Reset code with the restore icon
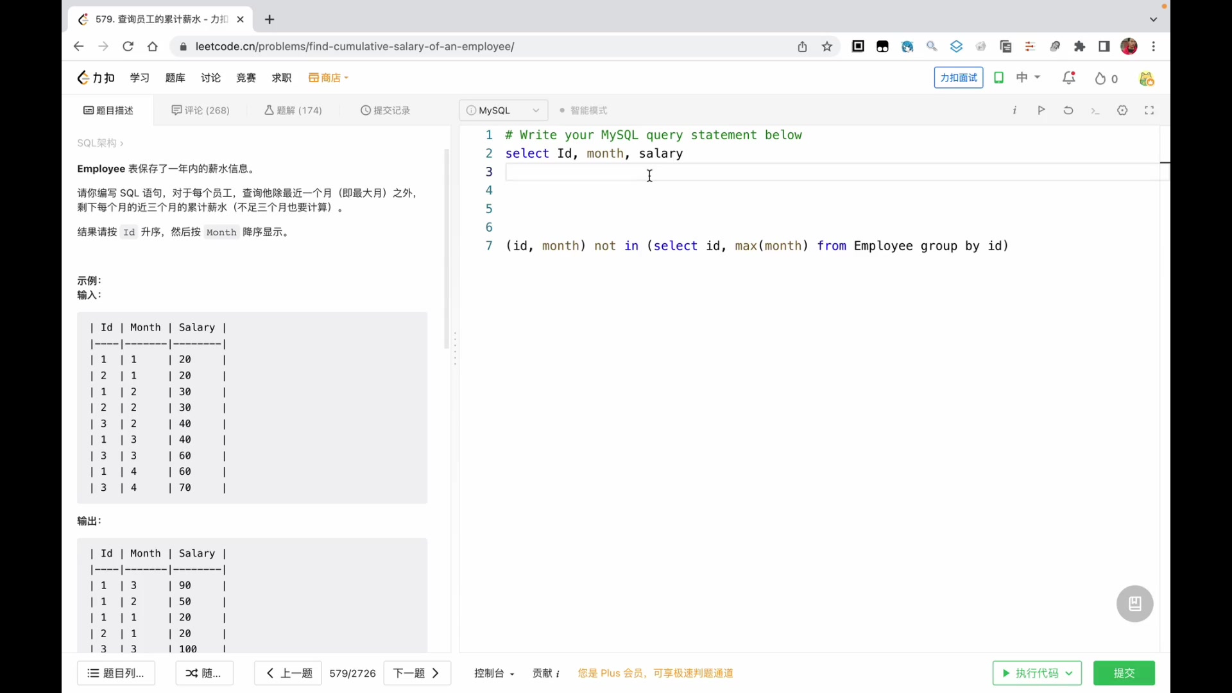 [x=1068, y=110]
